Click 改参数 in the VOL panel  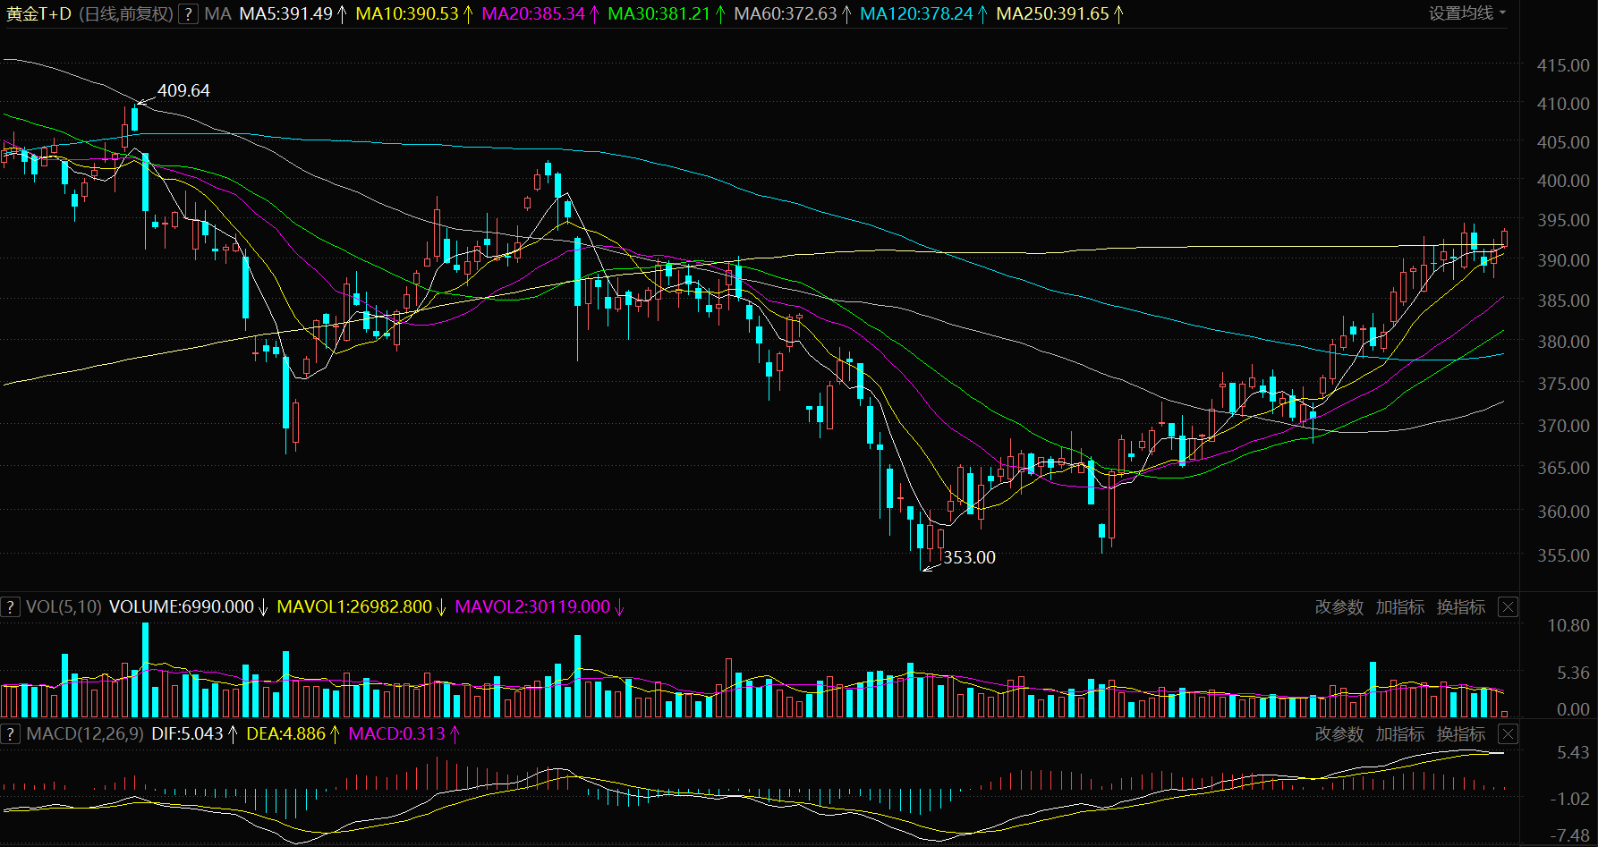1339,607
